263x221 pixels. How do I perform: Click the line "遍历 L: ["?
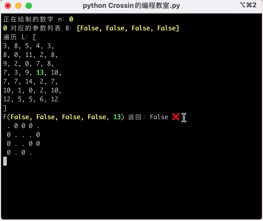click(x=20, y=37)
